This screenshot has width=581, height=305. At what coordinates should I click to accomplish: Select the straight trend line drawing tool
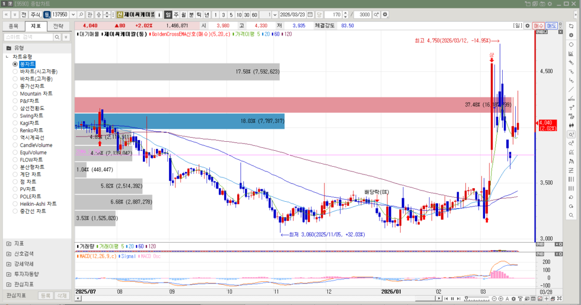point(571,90)
